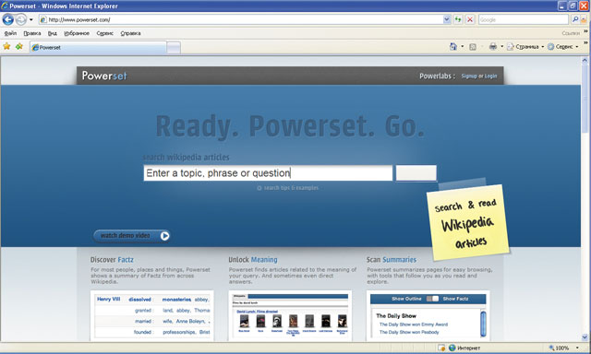This screenshot has width=591, height=354.
Task: Click The Daily Show summary thumbnail
Action: (x=428, y=315)
